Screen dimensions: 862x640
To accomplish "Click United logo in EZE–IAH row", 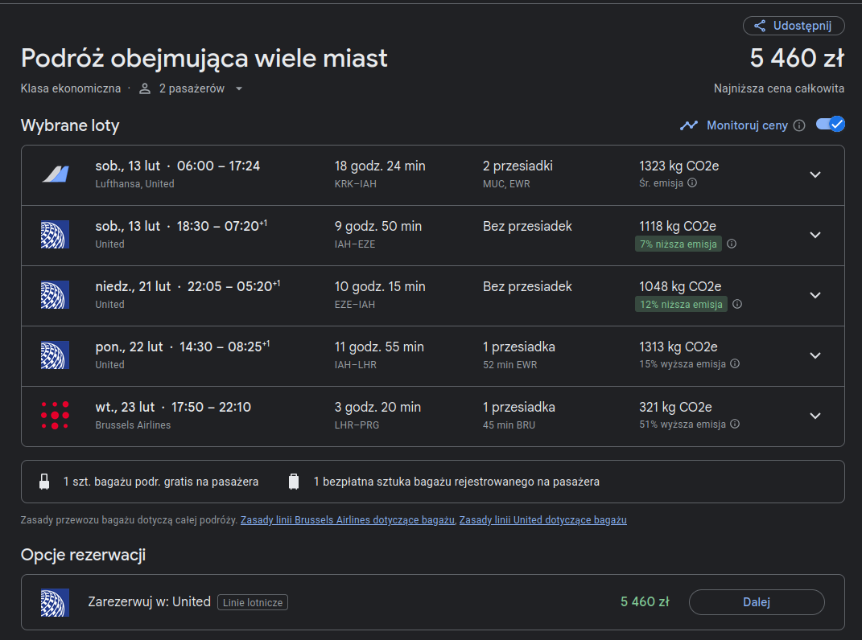I will [x=55, y=295].
